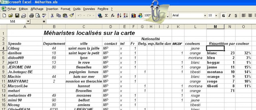Open the Chart Wizard icon
This screenshot has width=256, height=110.
pos(134,16)
